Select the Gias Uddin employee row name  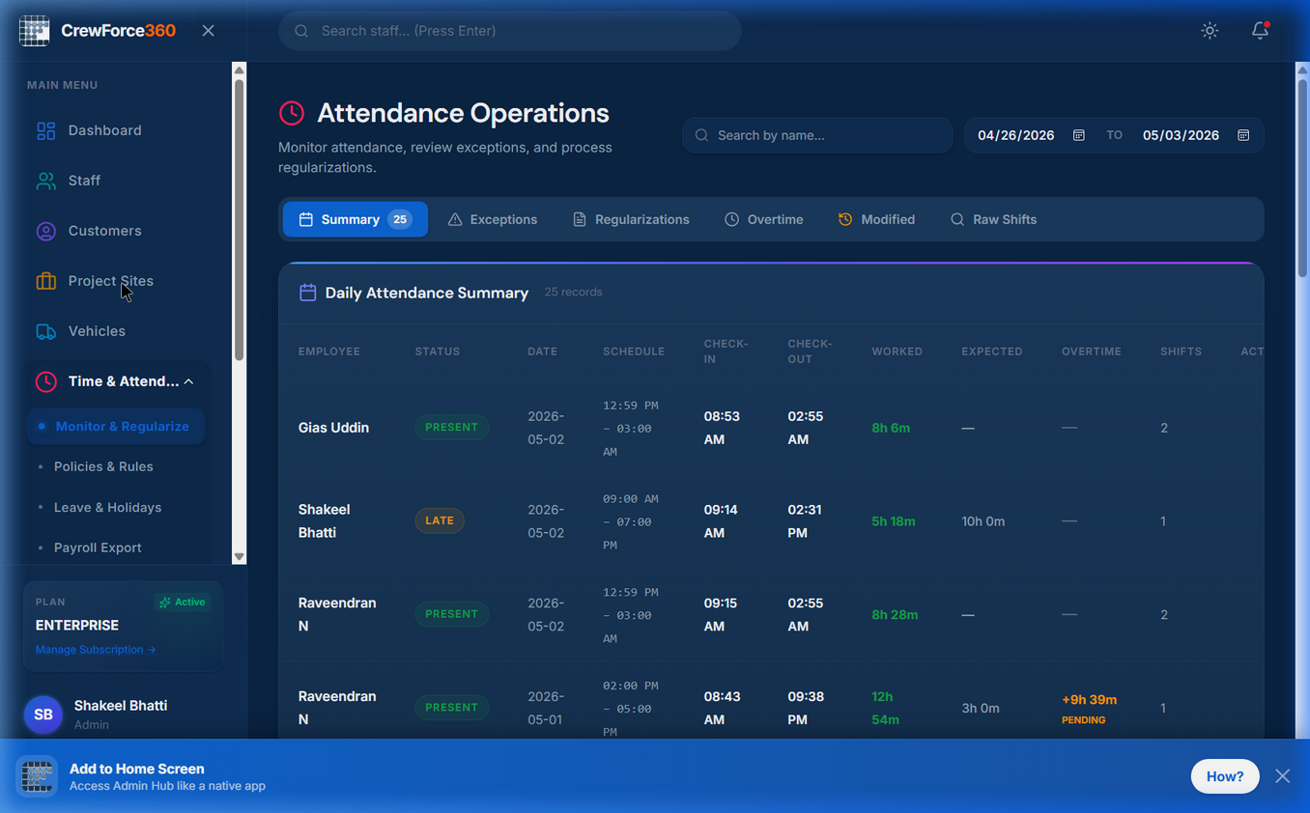tap(333, 428)
